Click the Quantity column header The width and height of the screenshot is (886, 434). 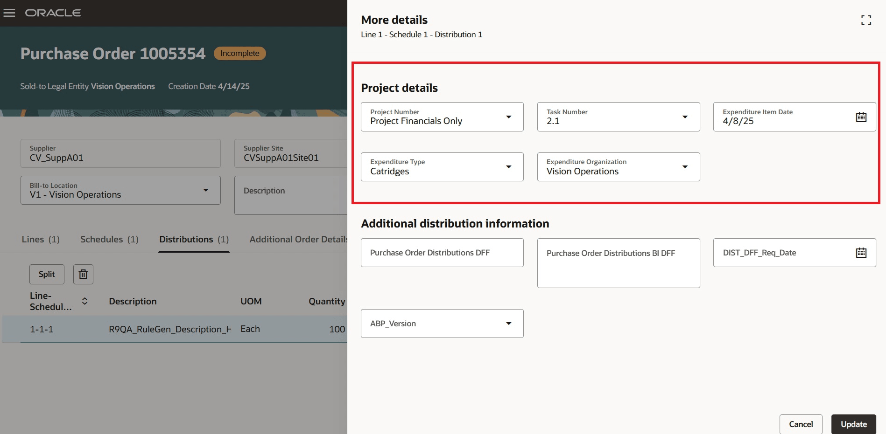point(327,301)
